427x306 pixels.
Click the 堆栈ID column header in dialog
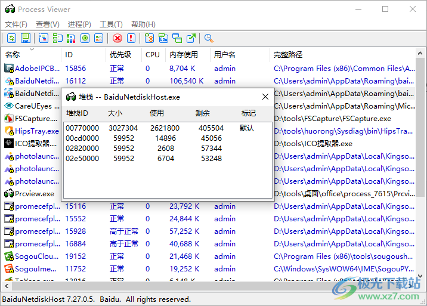pos(77,113)
